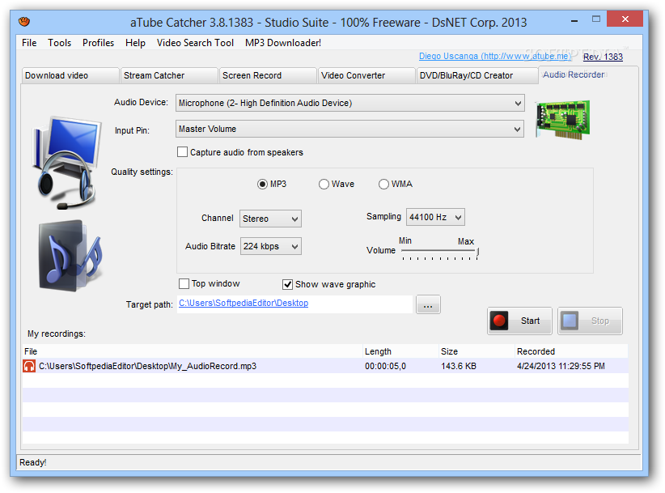The image size is (665, 493).
Task: Switch to Video Converter tab
Action: coord(366,75)
